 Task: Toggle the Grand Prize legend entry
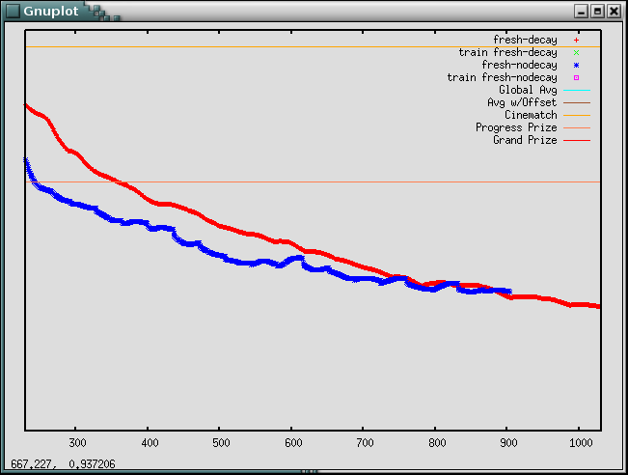tap(525, 140)
